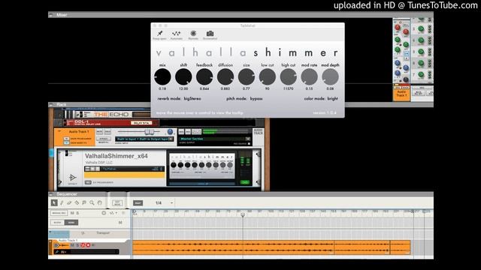Toggle the green On button on the ValhallaShimmer device

pos(244,182)
